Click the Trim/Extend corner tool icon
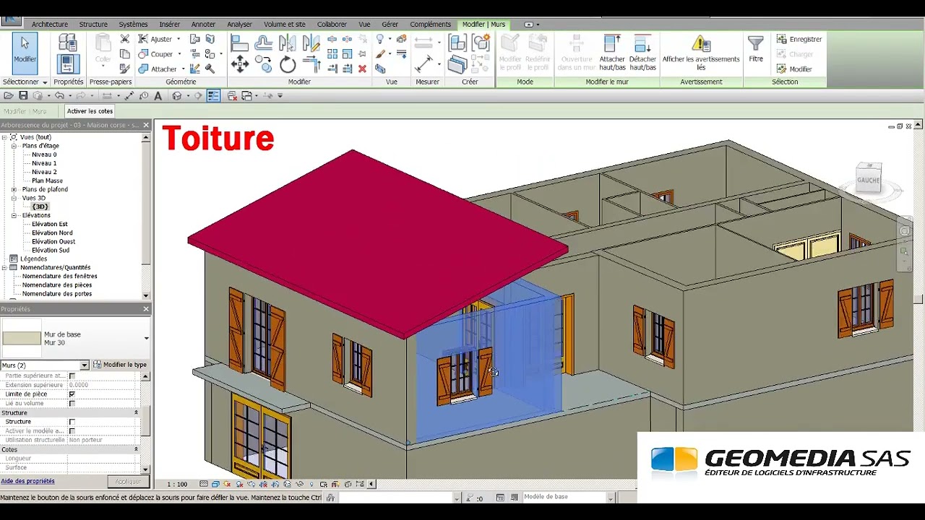Viewport: 925px width, 520px height. (311, 65)
